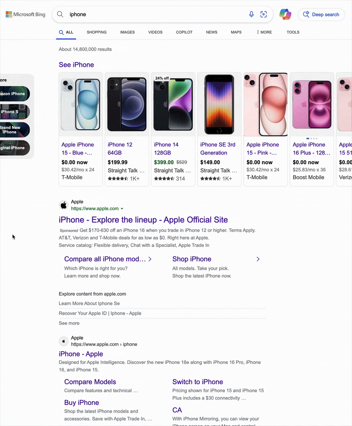Image resolution: width=352 pixels, height=426 pixels.
Task: Open visual search using the camera icon
Action: coord(264,14)
